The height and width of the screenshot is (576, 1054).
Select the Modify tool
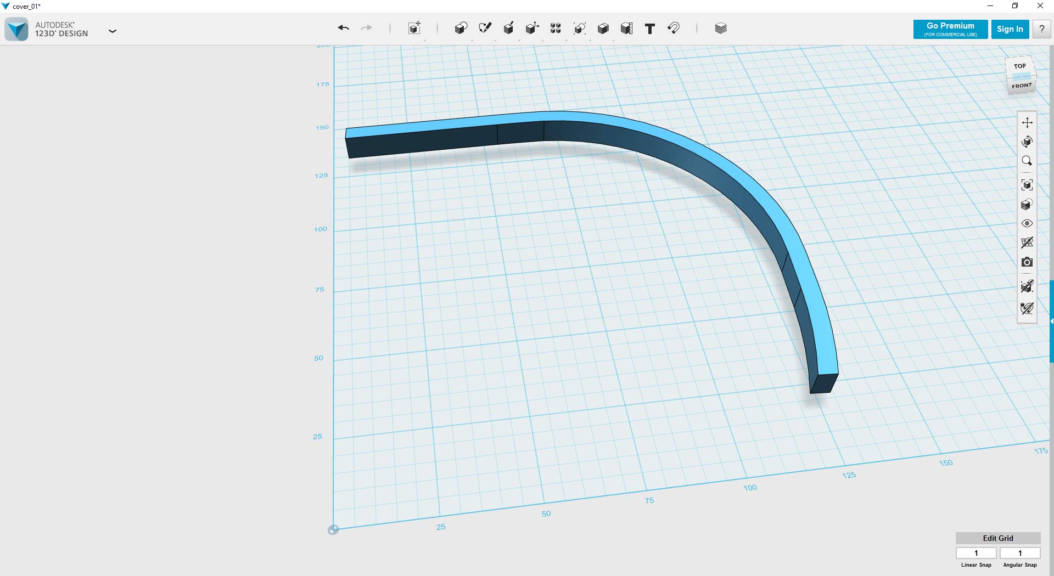[531, 28]
